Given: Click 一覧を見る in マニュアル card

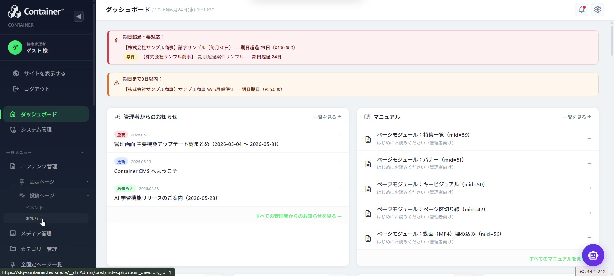Looking at the screenshot, I should (577, 117).
